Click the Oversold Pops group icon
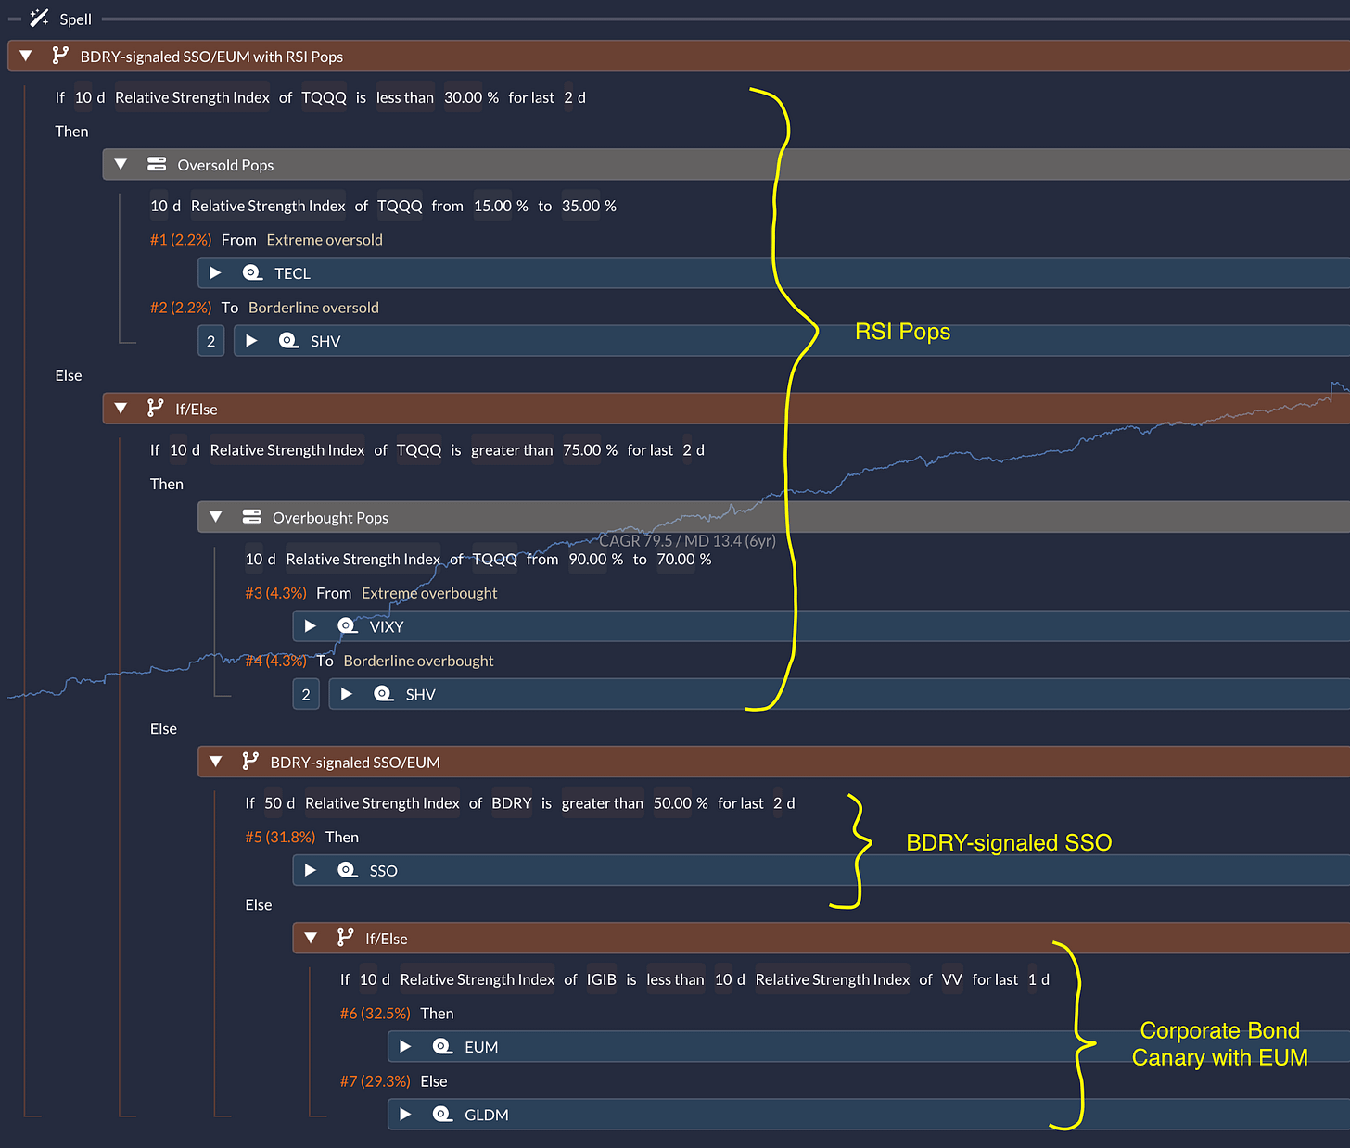Viewport: 1350px width, 1148px height. click(x=157, y=164)
